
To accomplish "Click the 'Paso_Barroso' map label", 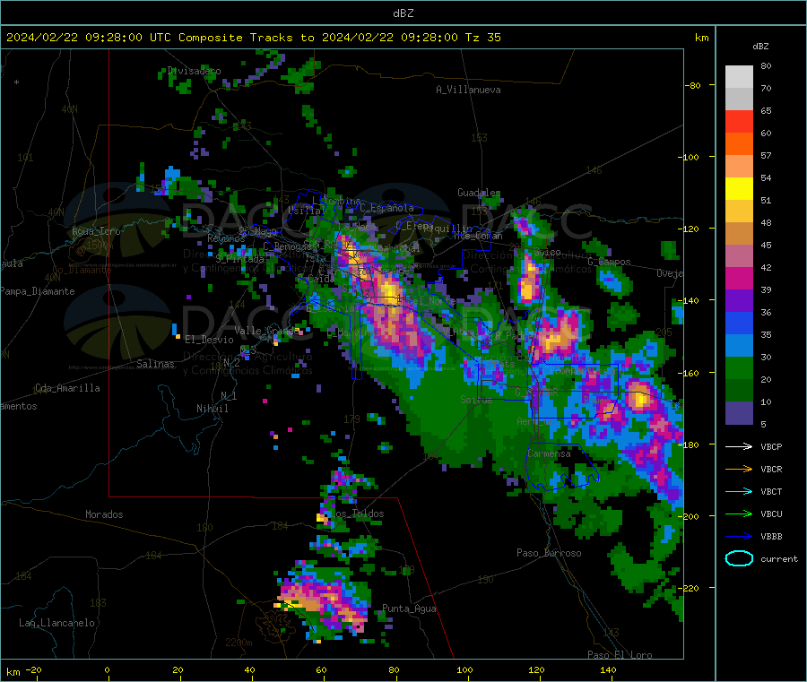I will (x=549, y=553).
